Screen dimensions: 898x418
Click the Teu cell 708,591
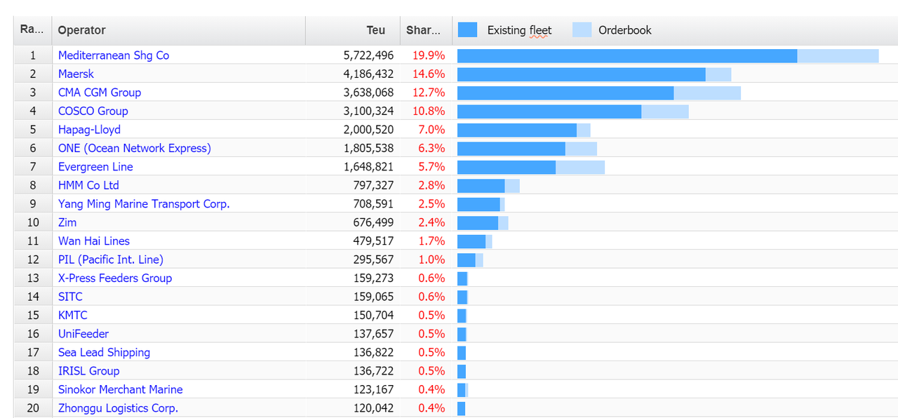[x=373, y=204]
